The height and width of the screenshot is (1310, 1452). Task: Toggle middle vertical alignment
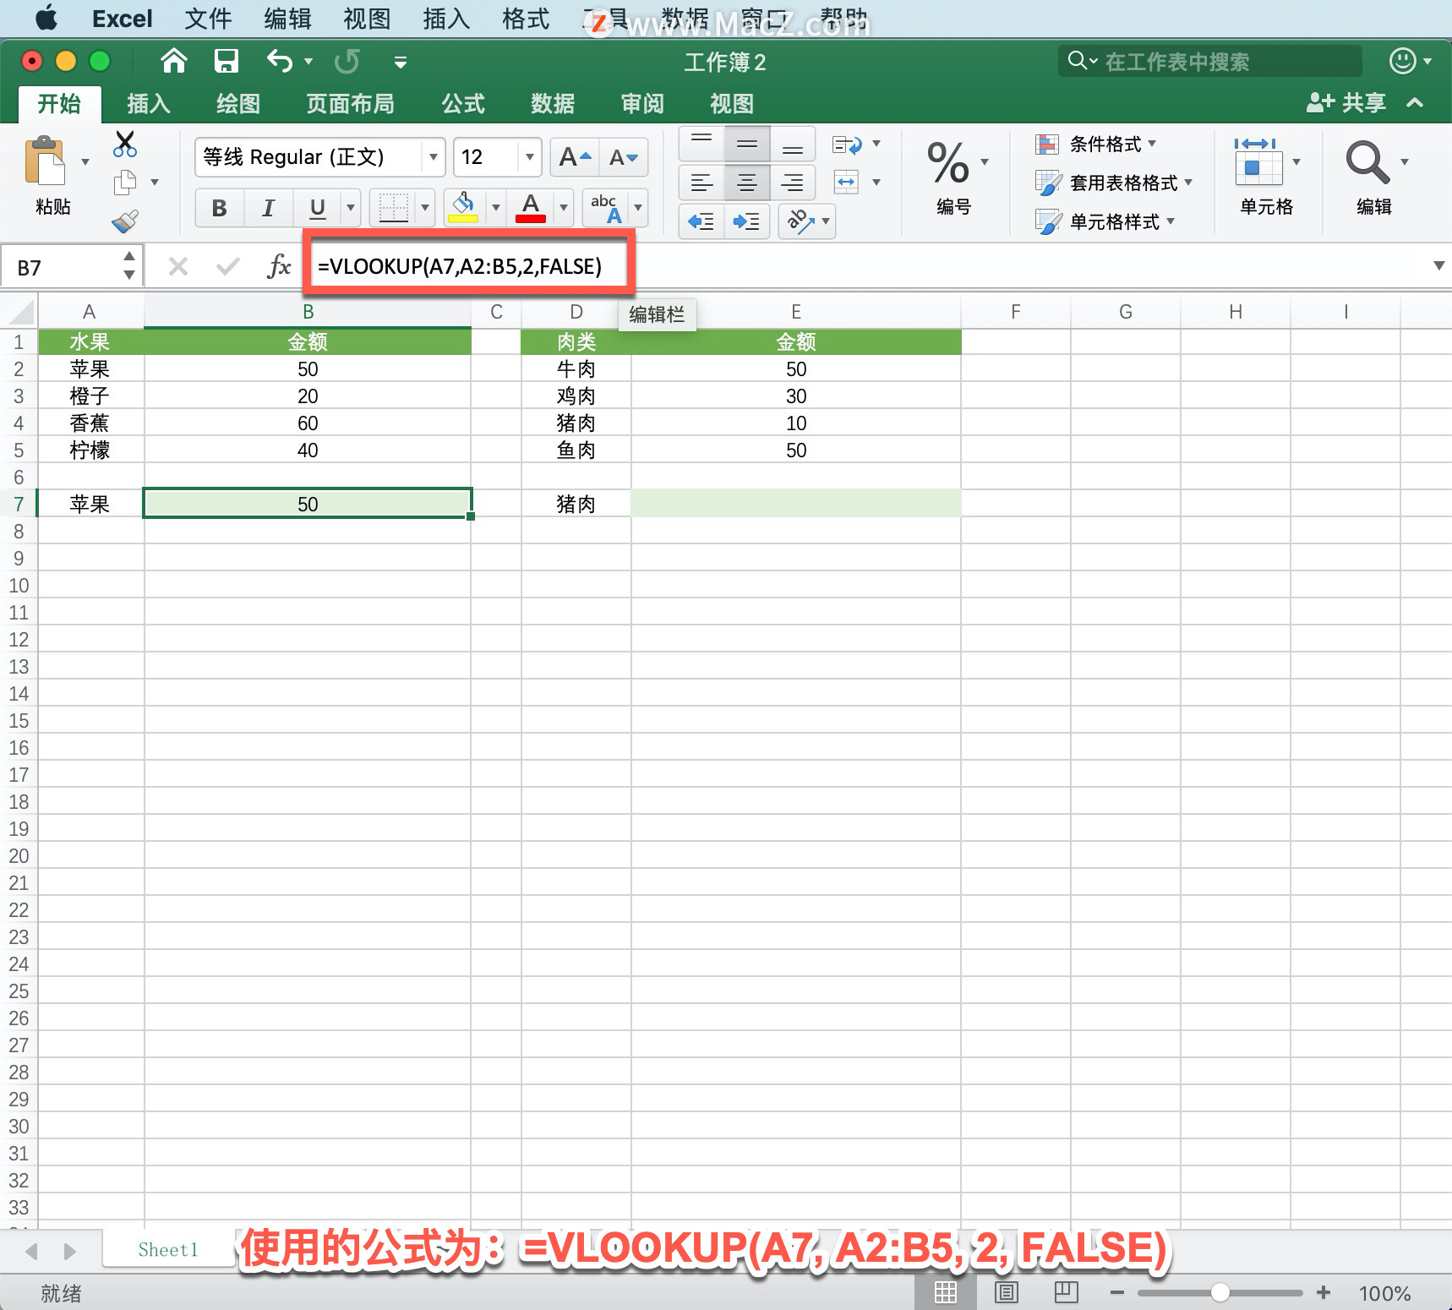(747, 144)
